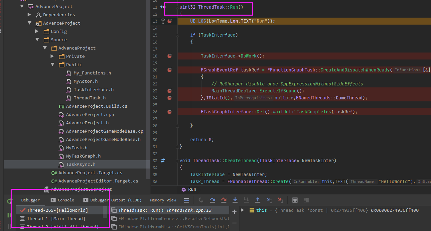Viewport: 431px width, 231px height.
Task: Toggle breakpoint on line 13
Action: click(170, 21)
